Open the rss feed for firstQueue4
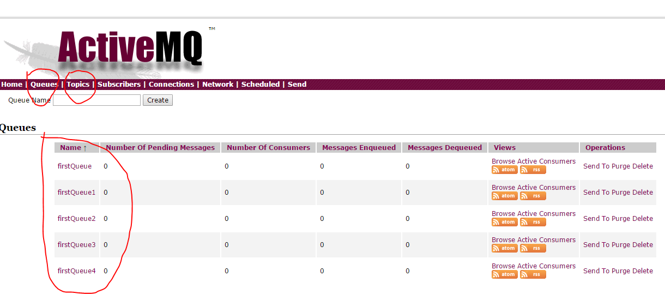 (533, 274)
